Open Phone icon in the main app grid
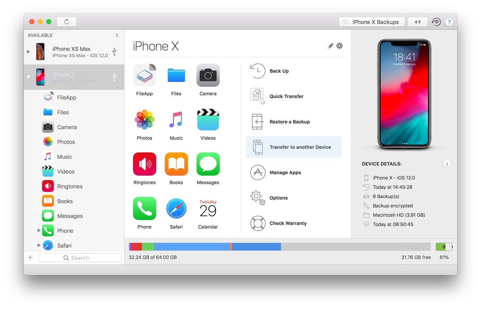The image size is (481, 309). click(144, 208)
